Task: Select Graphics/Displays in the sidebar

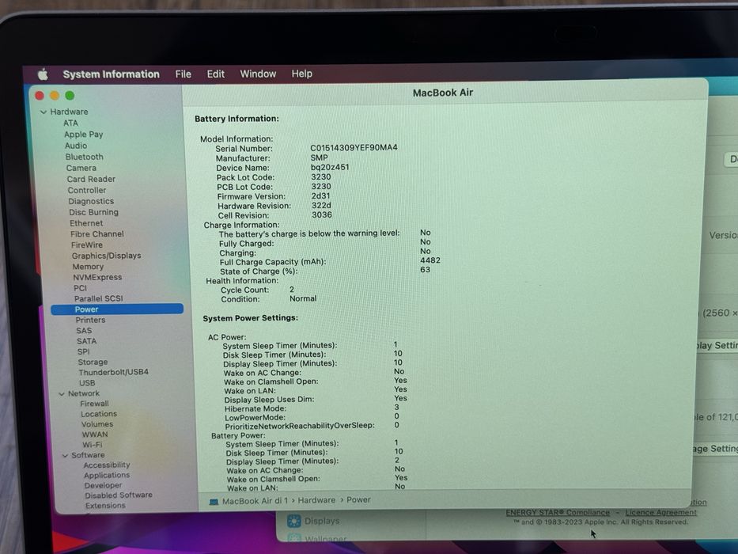Action: [106, 256]
